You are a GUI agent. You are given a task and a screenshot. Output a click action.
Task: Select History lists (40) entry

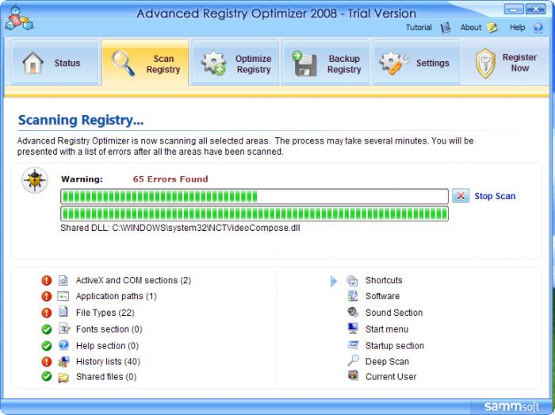pos(108,362)
